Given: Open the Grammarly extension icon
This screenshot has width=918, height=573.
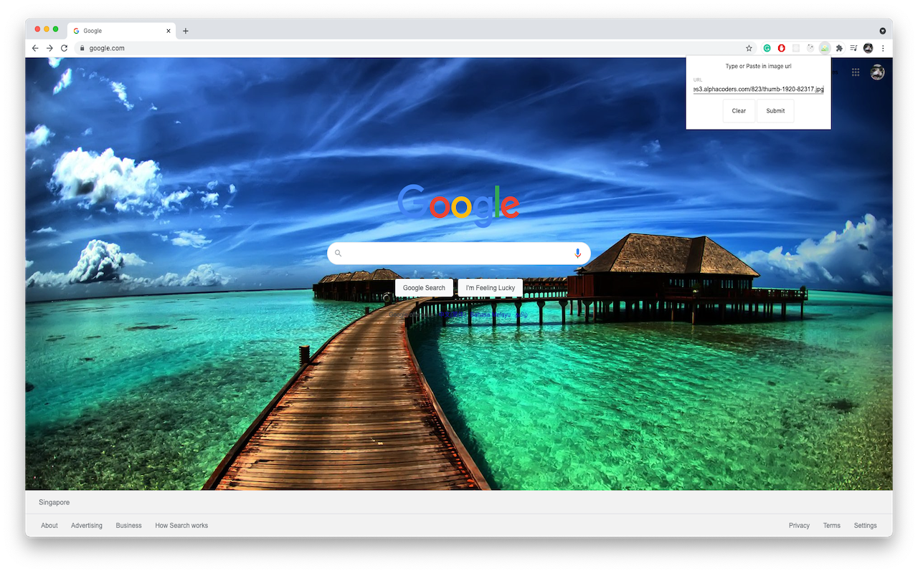Looking at the screenshot, I should tap(767, 48).
